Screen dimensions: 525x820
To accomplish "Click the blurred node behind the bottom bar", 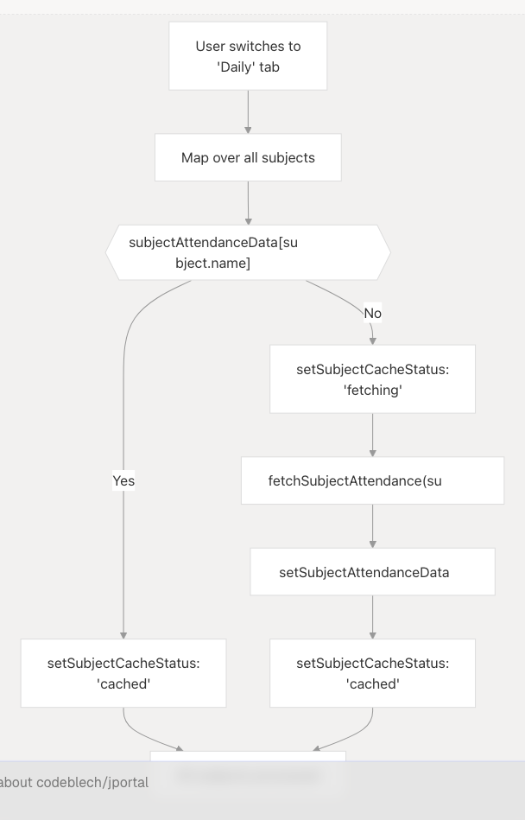I will [x=248, y=772].
